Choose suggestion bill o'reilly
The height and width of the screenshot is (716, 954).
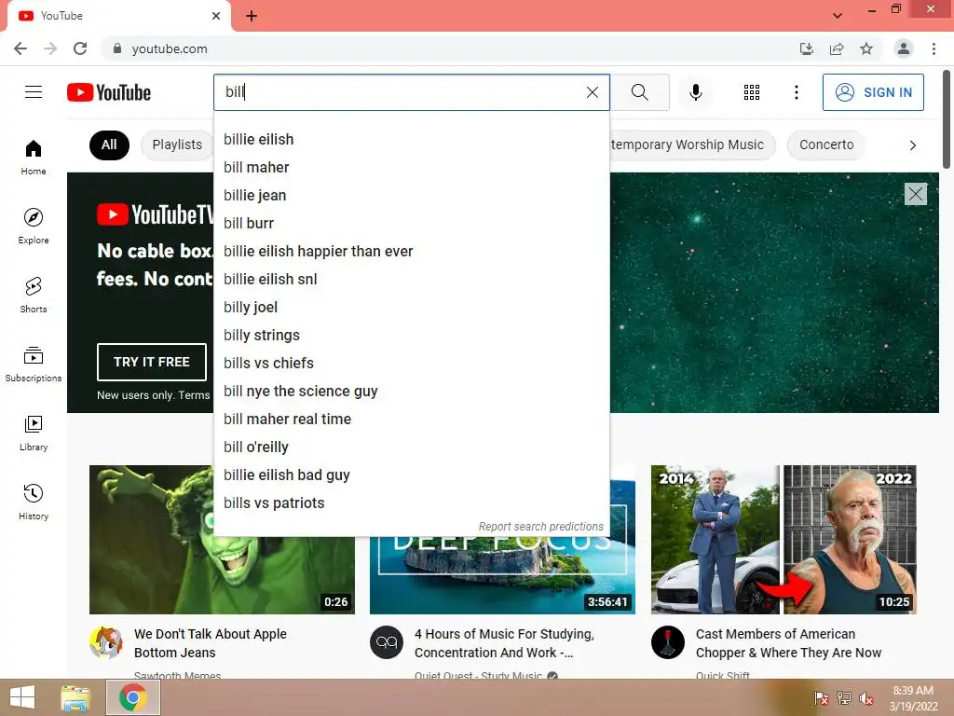411,447
